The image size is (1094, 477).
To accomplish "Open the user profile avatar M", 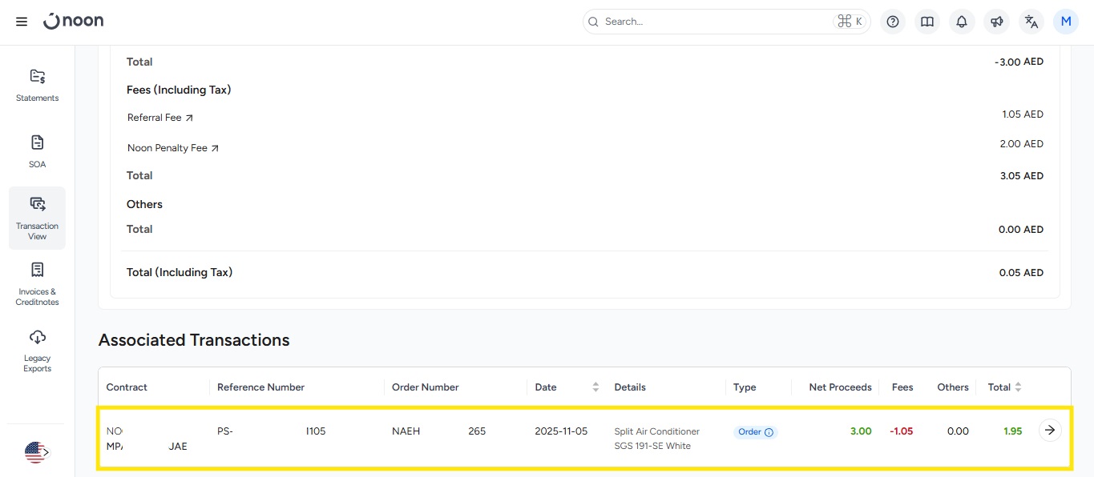I will point(1066,22).
